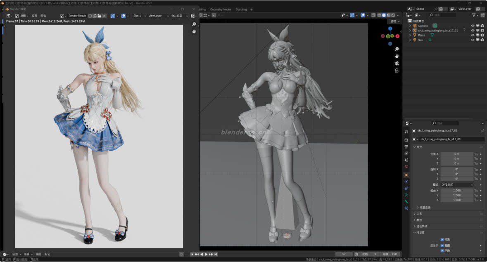
Task: Switch to the Geometry Nodes workspace tab
Action: [x=221, y=9]
